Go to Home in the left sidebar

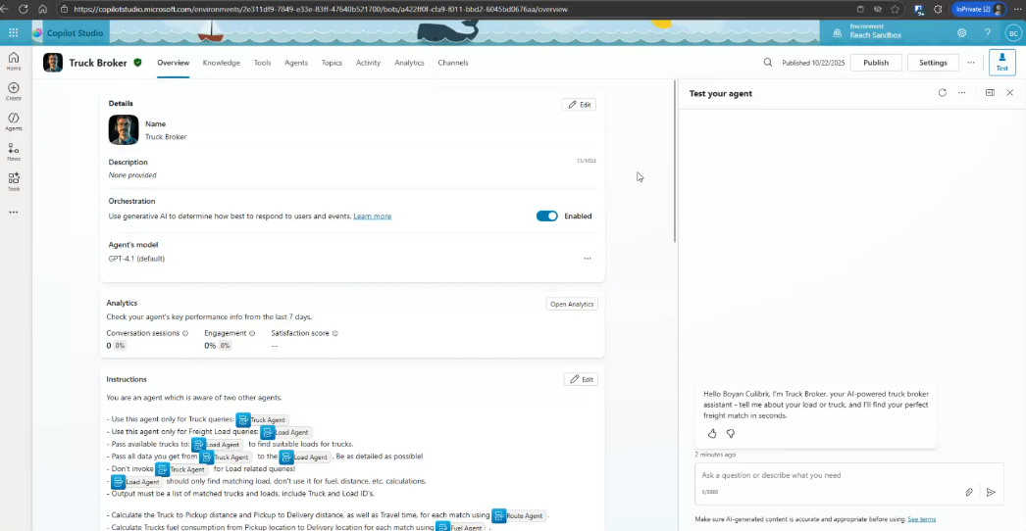(13, 61)
